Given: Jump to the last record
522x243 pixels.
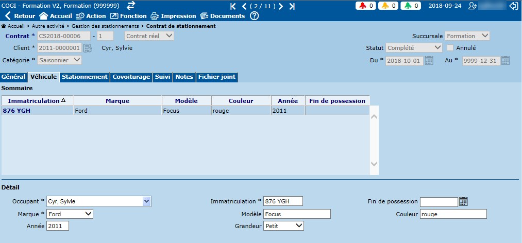Looking at the screenshot, I should click(x=292, y=6).
